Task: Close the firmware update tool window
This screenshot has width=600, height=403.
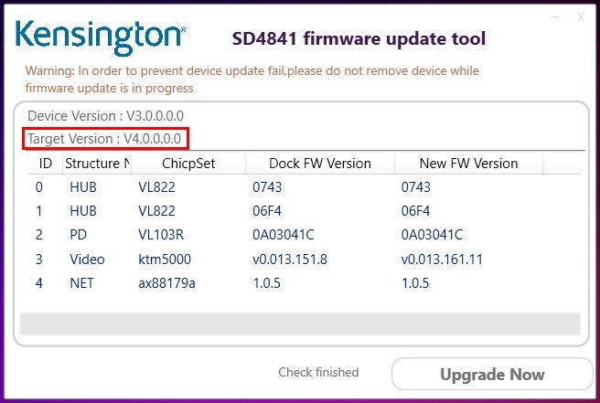Action: pos(581,16)
